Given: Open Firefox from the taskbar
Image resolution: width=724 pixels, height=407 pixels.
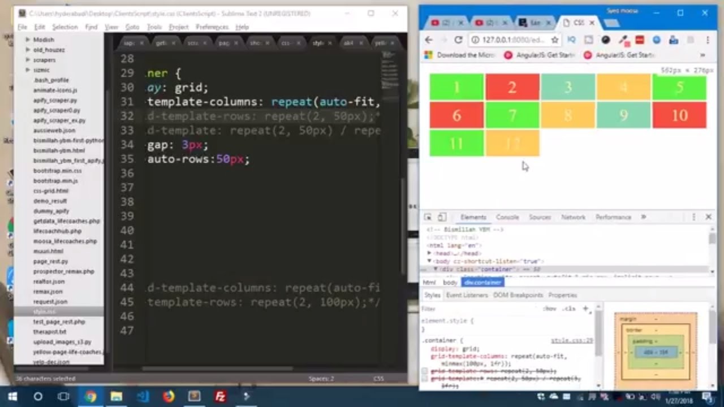Looking at the screenshot, I should coord(169,397).
